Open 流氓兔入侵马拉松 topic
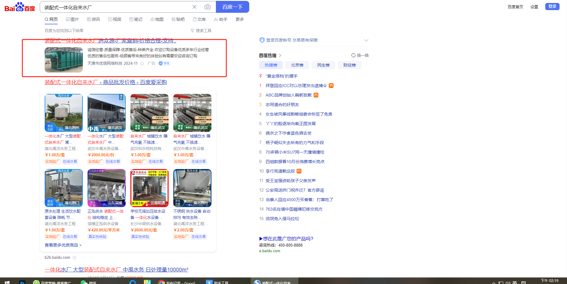 click(x=282, y=219)
